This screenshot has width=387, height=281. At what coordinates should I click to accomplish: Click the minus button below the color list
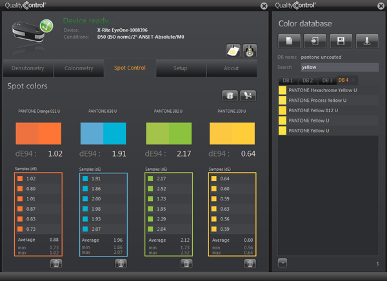coord(283,263)
